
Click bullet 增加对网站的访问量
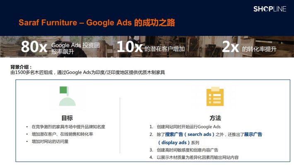coord(50,141)
